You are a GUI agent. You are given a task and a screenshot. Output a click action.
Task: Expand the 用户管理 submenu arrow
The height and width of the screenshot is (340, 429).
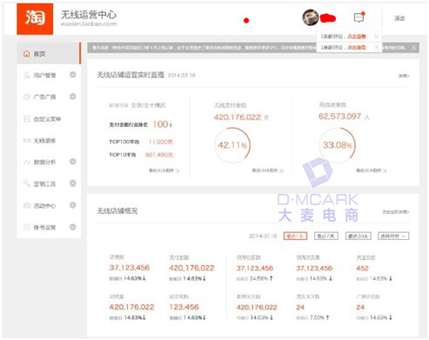click(73, 75)
